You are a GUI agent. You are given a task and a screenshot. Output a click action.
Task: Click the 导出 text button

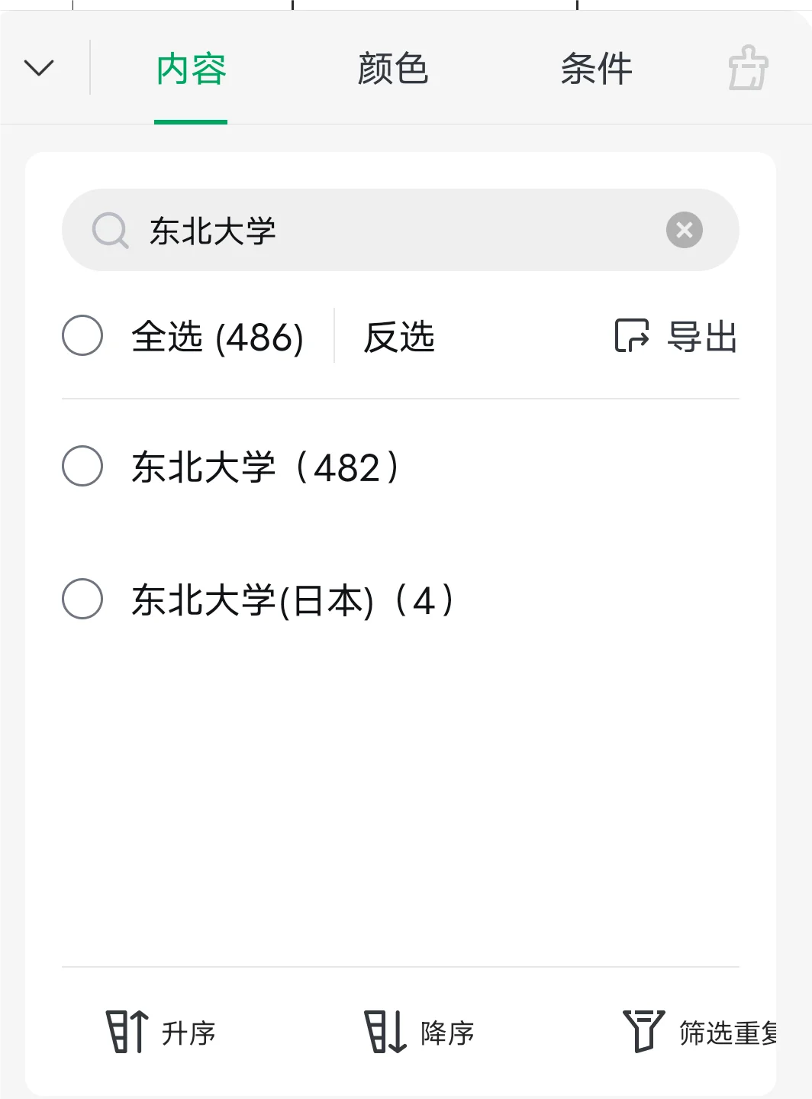coord(702,337)
